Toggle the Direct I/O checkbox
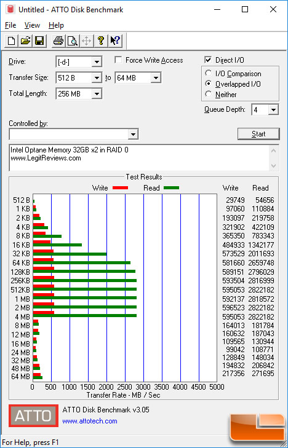 [208, 60]
